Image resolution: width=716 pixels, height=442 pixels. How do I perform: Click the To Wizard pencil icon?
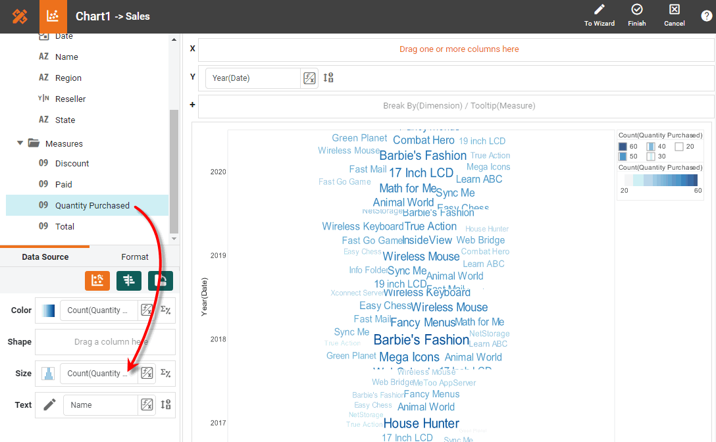599,10
